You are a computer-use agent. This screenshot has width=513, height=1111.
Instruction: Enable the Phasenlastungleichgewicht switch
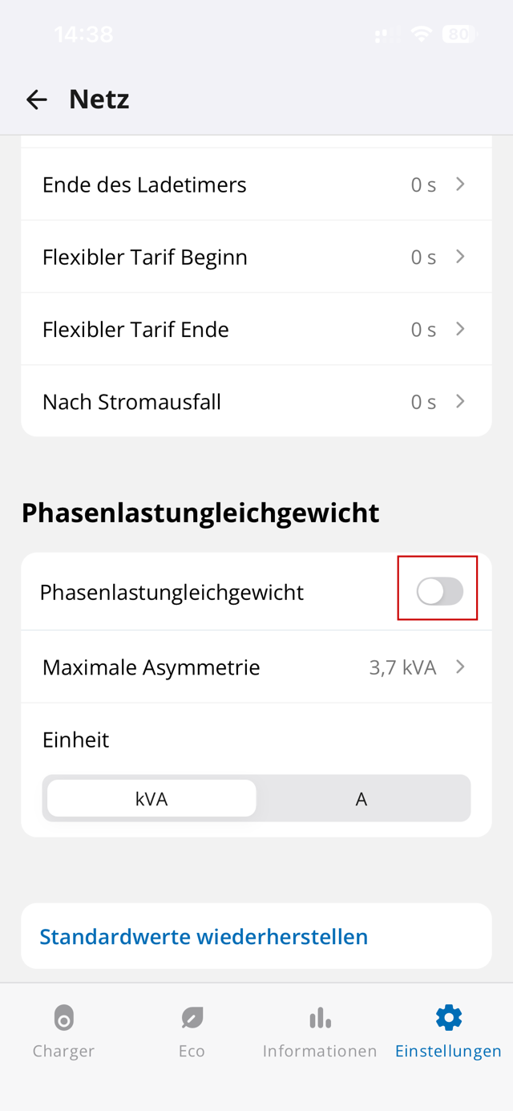(x=439, y=592)
